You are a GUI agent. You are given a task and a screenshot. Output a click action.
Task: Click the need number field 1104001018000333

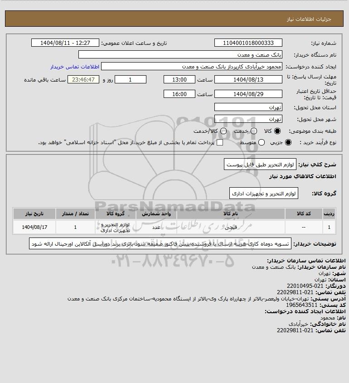pyautogui.click(x=248, y=43)
